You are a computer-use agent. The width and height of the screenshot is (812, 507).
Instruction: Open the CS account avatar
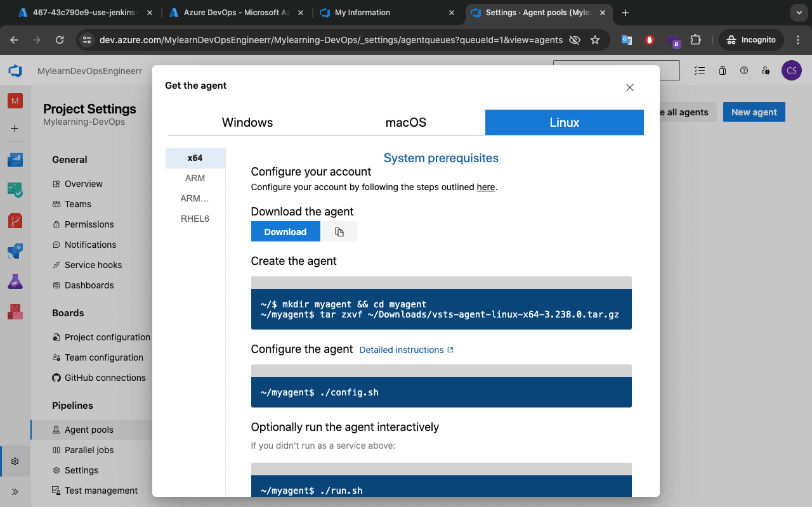[x=791, y=71]
